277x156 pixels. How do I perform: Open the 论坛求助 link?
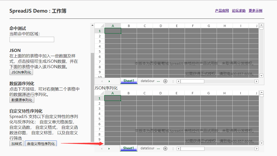click(x=239, y=11)
